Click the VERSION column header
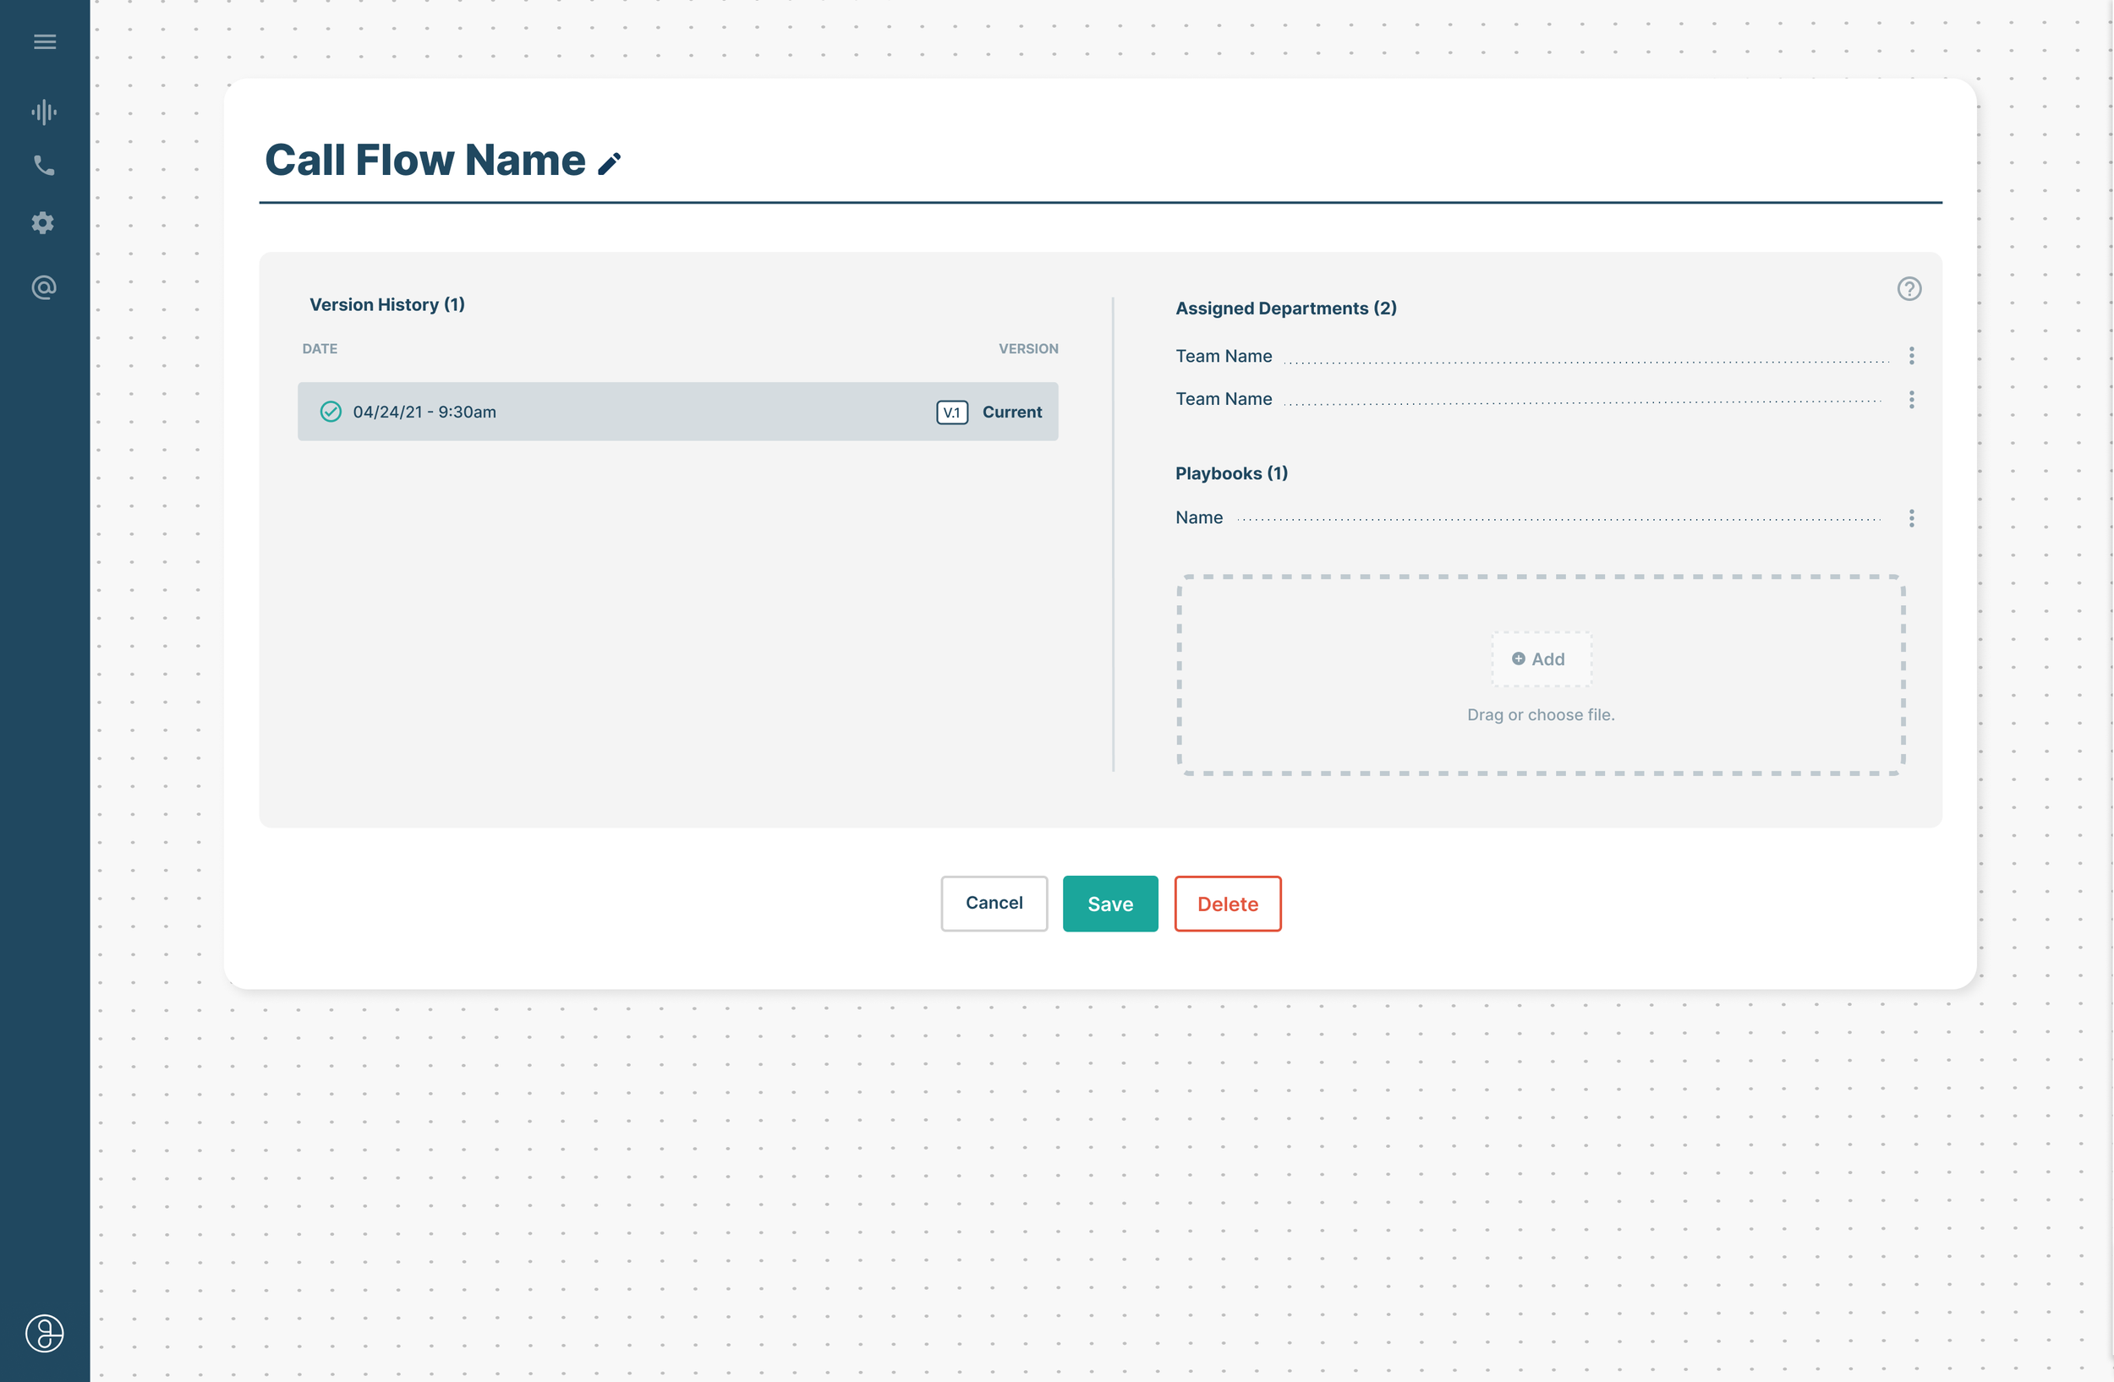The width and height of the screenshot is (2114, 1382). coord(1027,349)
